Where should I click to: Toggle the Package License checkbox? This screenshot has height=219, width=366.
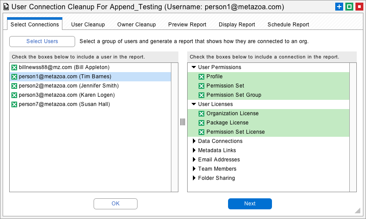201,123
